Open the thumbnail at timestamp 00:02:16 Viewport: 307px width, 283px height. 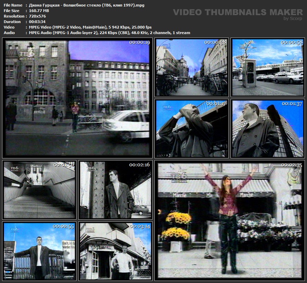[115, 190]
